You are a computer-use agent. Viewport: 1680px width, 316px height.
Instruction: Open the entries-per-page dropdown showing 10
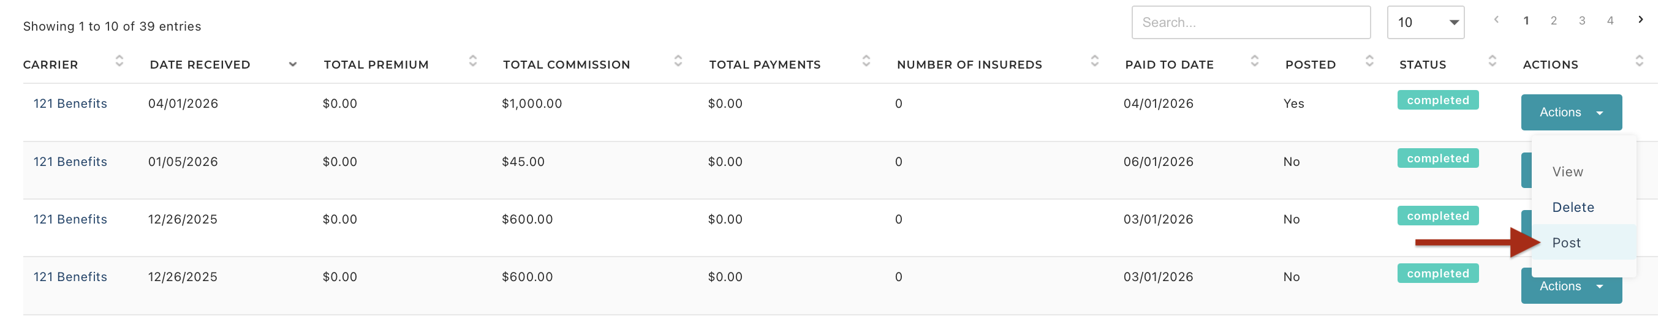(1426, 23)
